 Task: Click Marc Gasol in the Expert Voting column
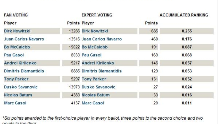(x=93, y=103)
